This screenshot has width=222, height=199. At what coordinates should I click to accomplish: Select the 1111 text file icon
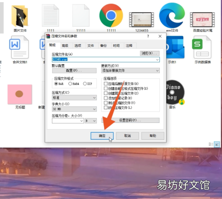pyautogui.click(x=50, y=15)
